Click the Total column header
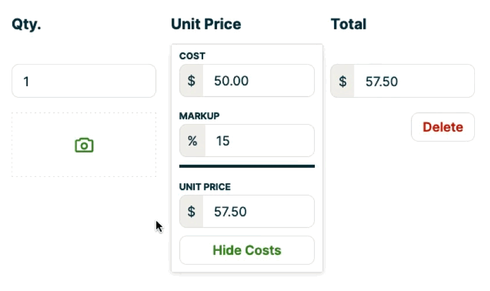 349,24
